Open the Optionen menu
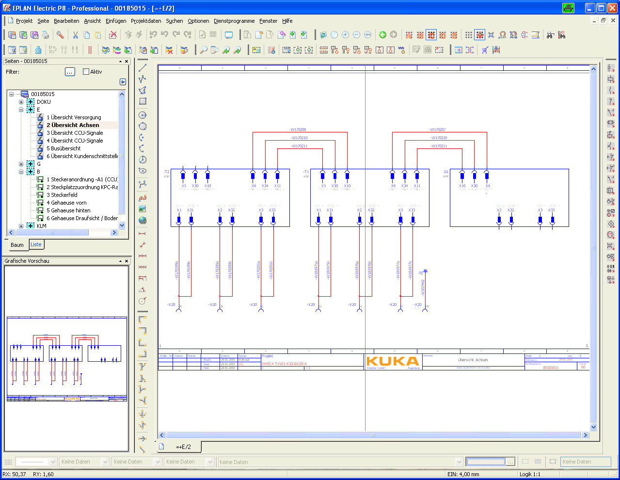Viewport: 620px width, 480px height. (x=198, y=21)
